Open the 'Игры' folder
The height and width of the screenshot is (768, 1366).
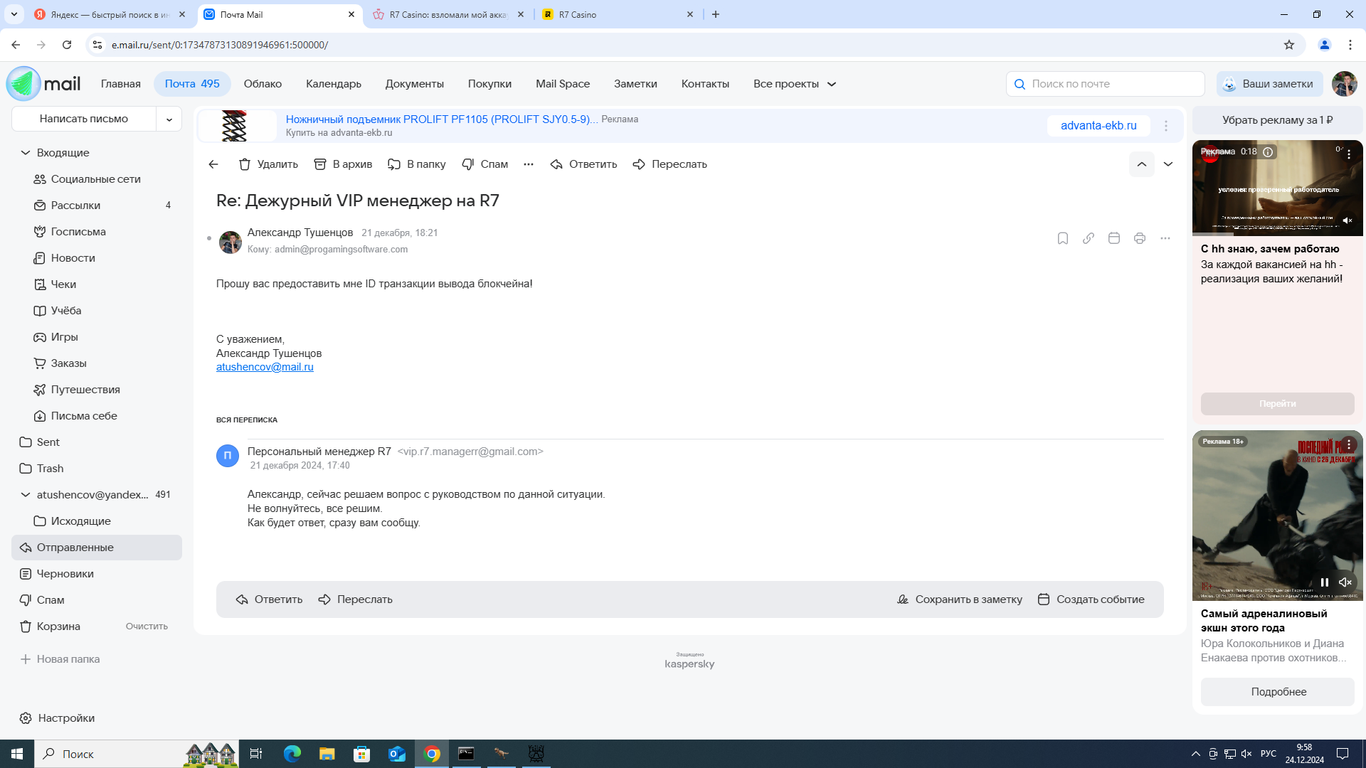coord(97,337)
